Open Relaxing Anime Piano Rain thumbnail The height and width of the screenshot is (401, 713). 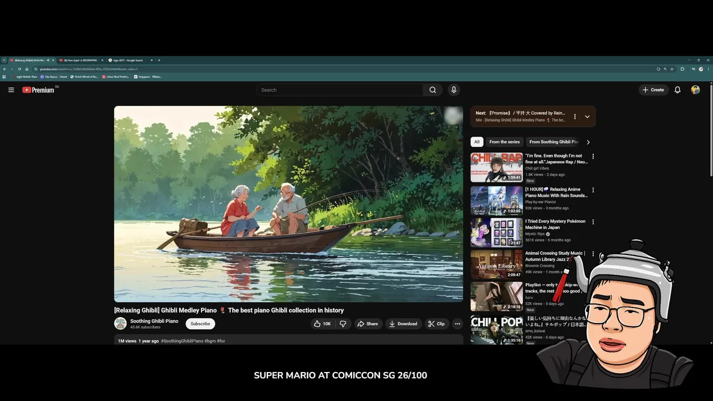pyautogui.click(x=497, y=200)
